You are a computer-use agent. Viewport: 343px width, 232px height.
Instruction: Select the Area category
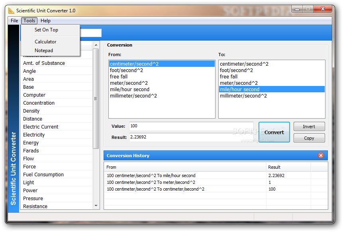click(57, 79)
